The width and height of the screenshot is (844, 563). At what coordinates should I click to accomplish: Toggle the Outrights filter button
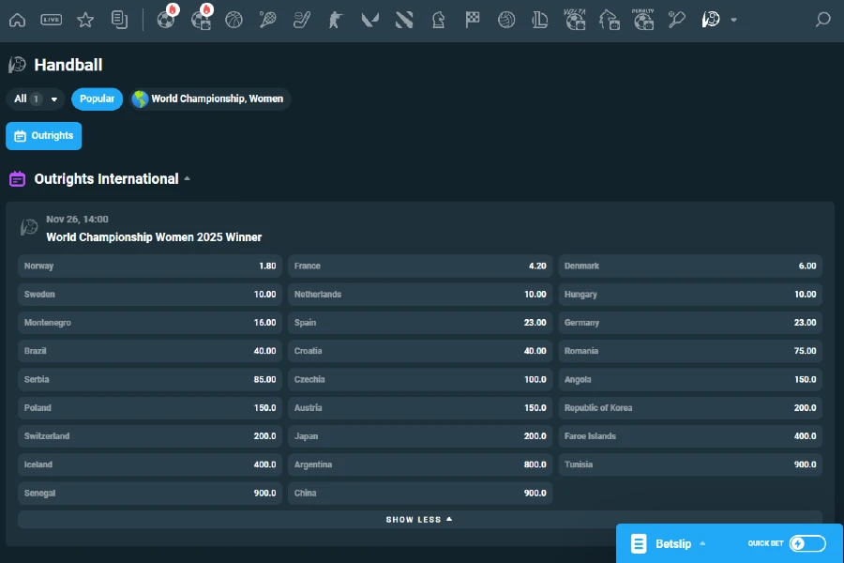[x=43, y=135]
